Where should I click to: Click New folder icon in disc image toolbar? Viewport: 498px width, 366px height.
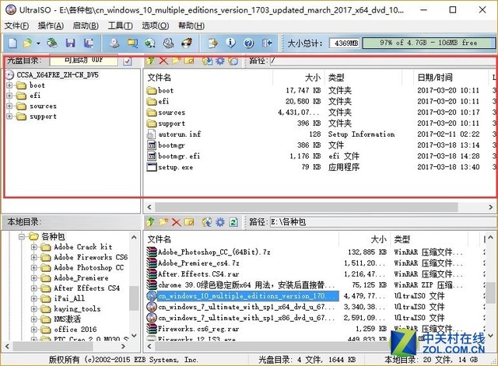tap(177, 61)
